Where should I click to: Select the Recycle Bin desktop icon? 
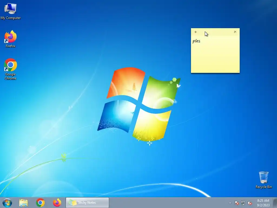(x=263, y=180)
